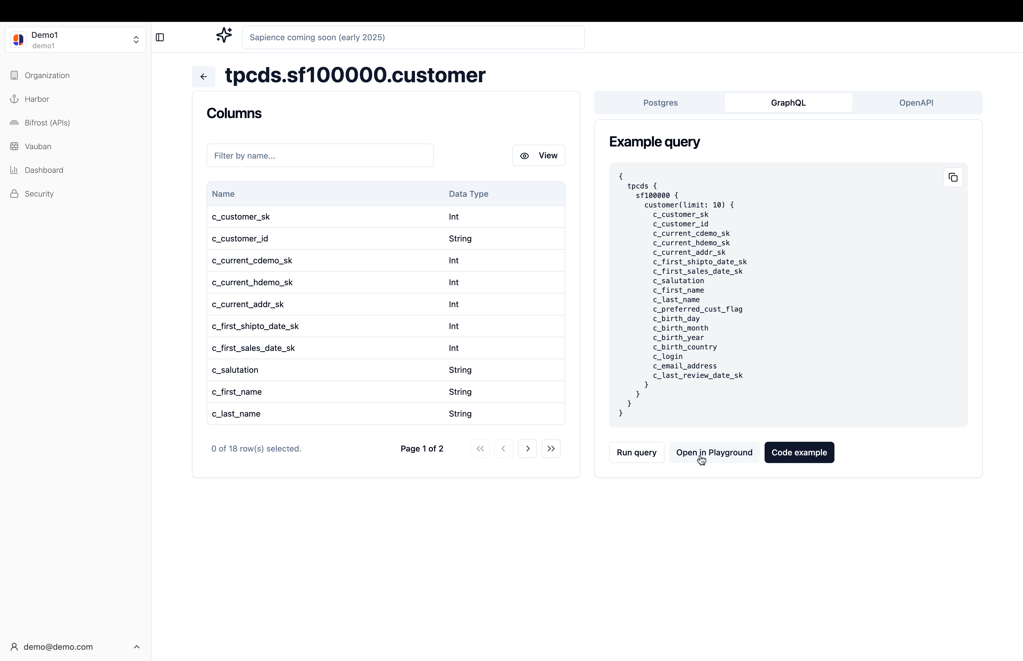
Task: Click the Vauban wall icon
Action: [14, 146]
